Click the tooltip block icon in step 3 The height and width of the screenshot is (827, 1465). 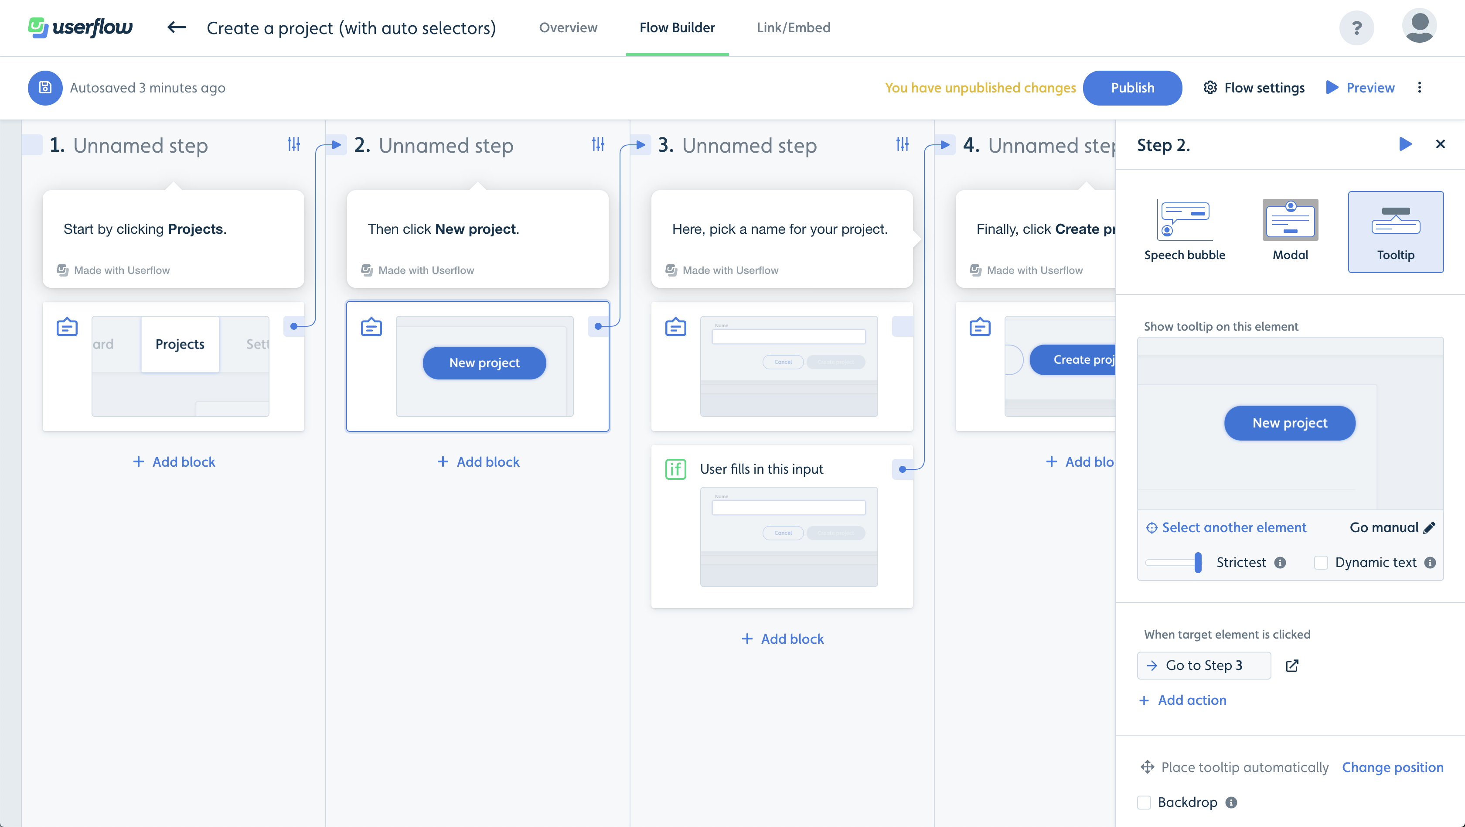pyautogui.click(x=676, y=327)
